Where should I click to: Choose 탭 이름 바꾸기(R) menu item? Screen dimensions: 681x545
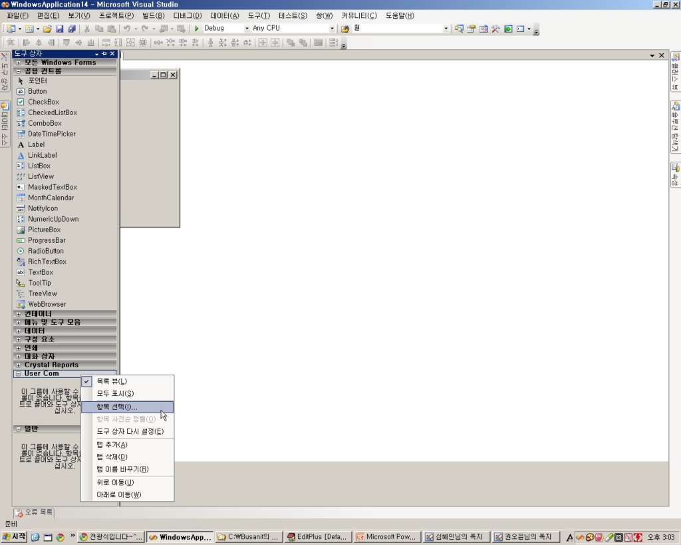(x=128, y=469)
